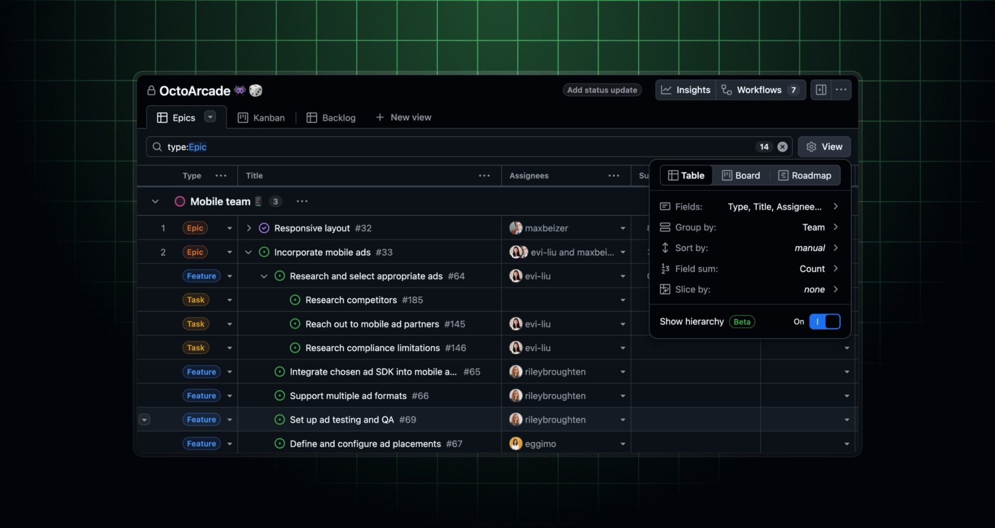Click the open issue icon beside Responsive layout
The height and width of the screenshot is (528, 995).
(263, 227)
